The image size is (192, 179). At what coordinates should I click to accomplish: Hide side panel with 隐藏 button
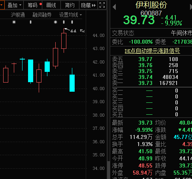[88, 5]
